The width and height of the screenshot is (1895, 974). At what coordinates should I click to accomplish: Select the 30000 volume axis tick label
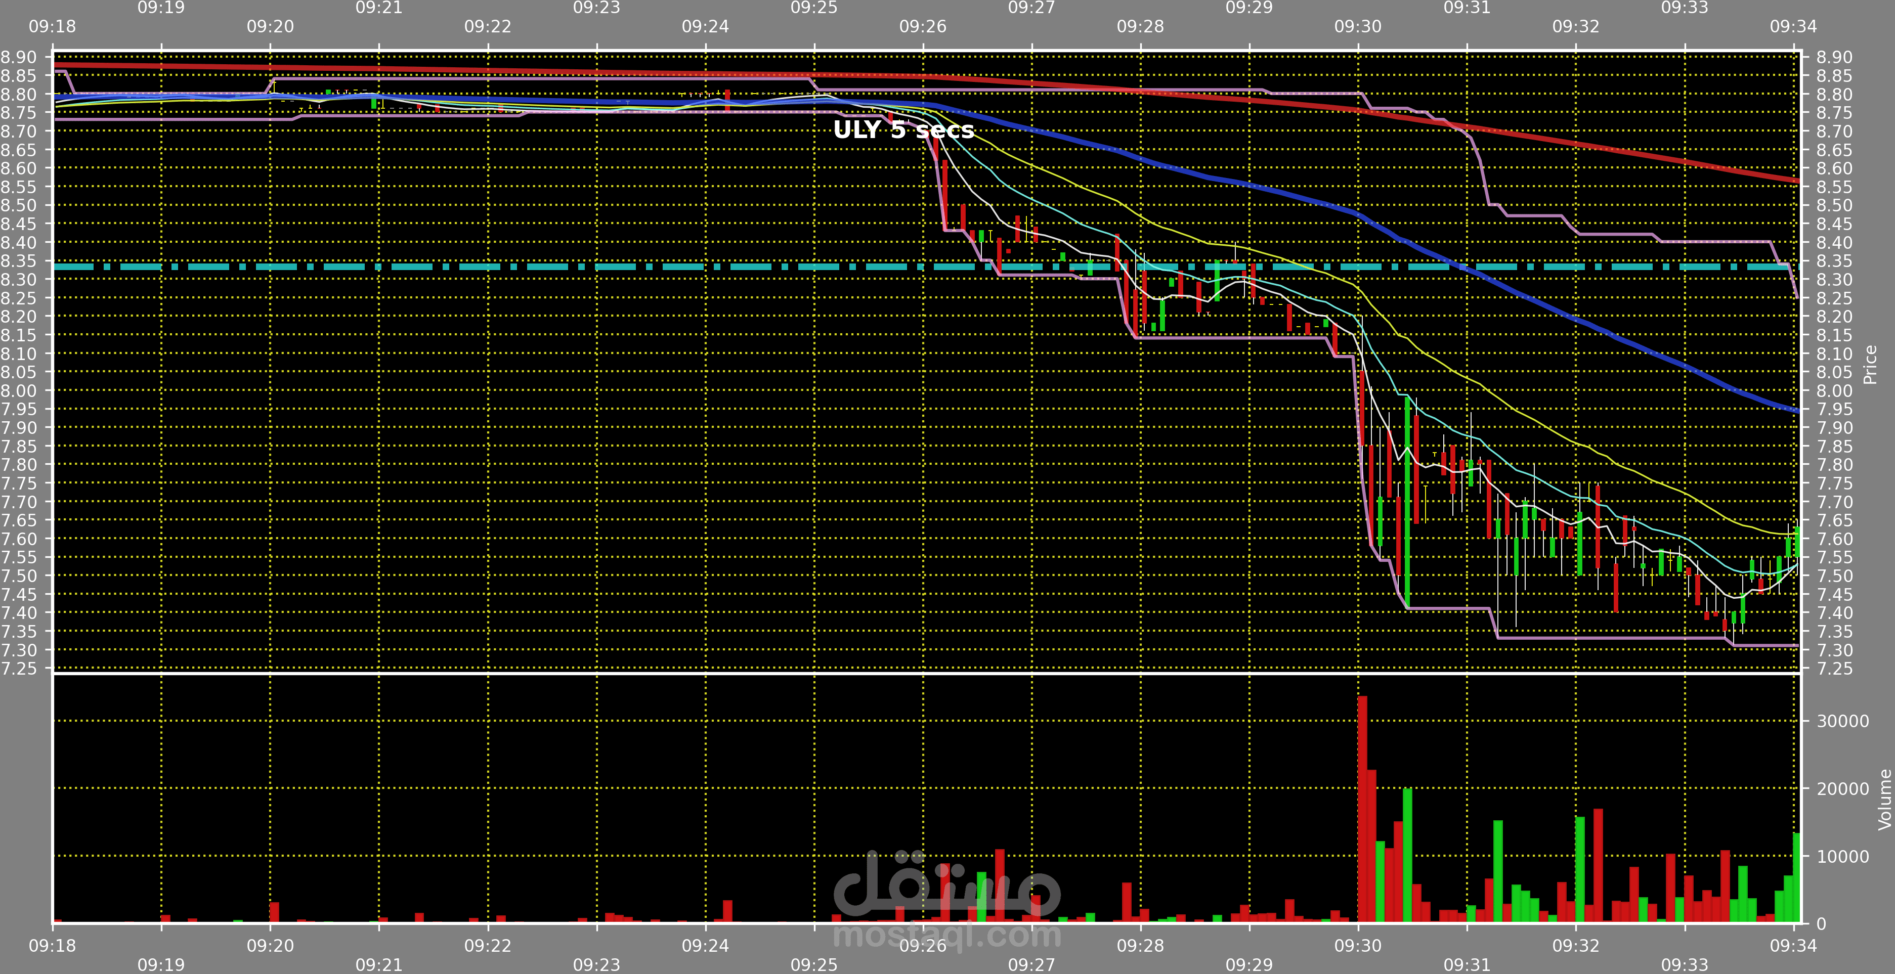point(1842,722)
